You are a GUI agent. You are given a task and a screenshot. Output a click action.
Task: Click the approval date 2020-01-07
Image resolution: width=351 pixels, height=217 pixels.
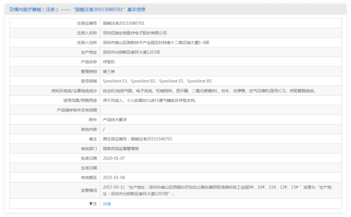[114, 158]
